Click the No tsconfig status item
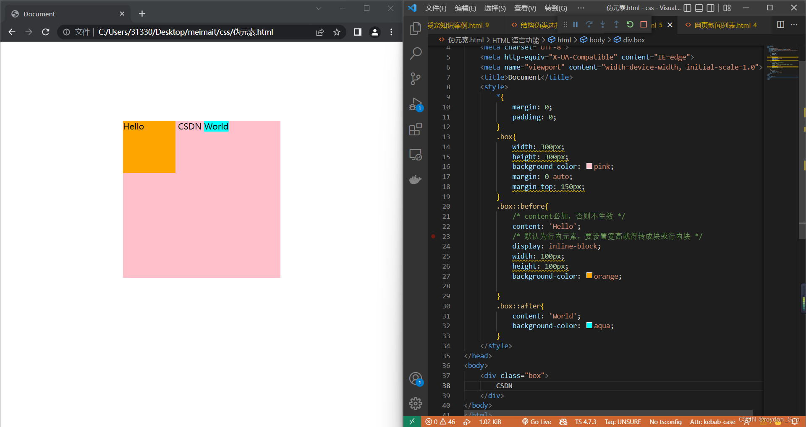The width and height of the screenshot is (806, 427). tap(665, 422)
